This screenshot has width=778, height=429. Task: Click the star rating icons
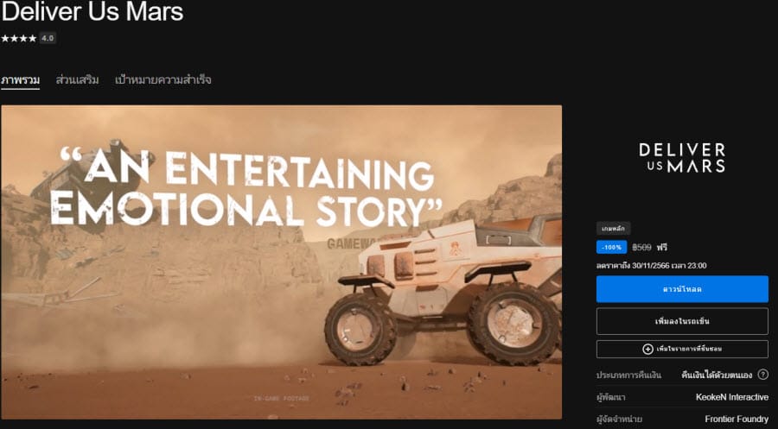(x=18, y=38)
